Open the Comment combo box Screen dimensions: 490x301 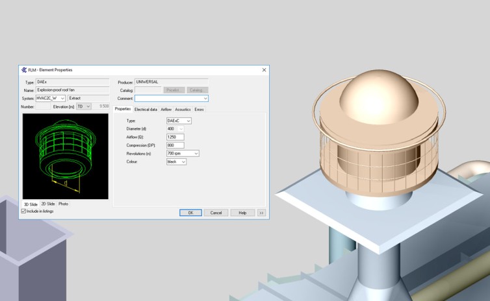click(x=205, y=98)
